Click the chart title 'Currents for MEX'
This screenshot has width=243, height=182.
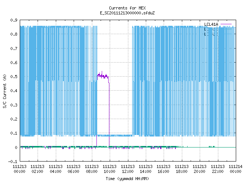pos(127,8)
